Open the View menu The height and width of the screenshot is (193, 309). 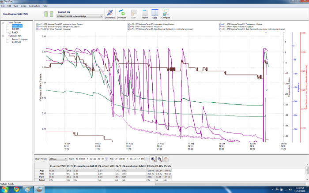[x=15, y=6]
